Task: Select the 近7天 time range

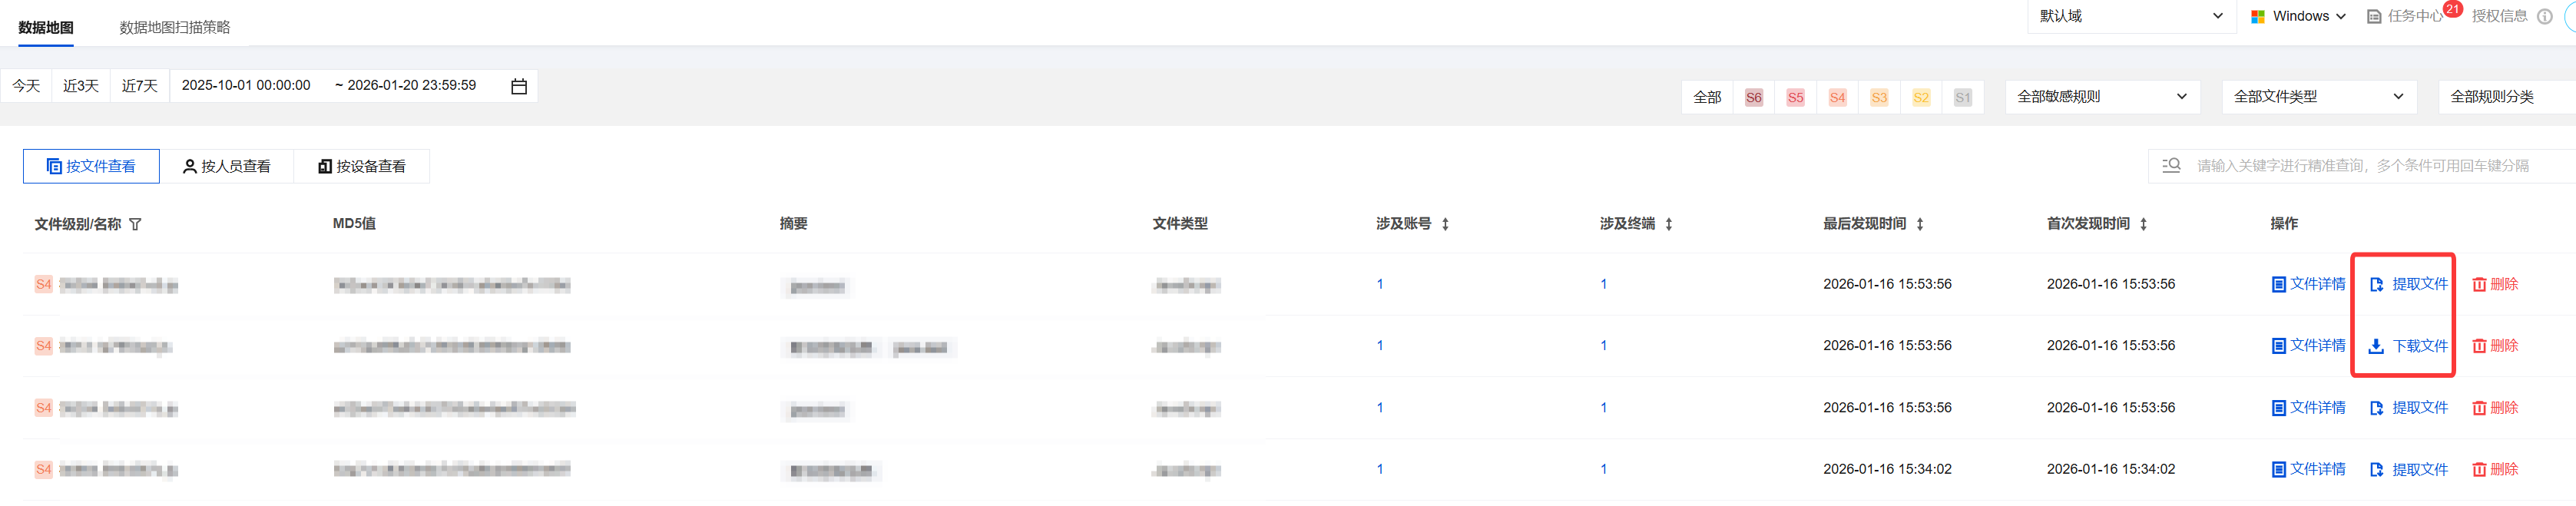Action: [x=140, y=86]
